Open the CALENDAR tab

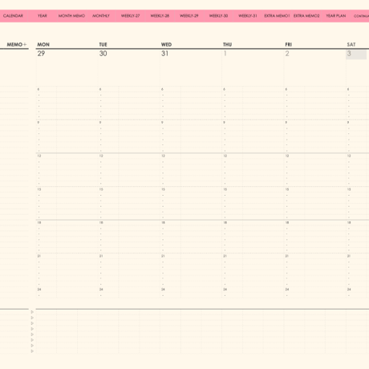point(13,16)
